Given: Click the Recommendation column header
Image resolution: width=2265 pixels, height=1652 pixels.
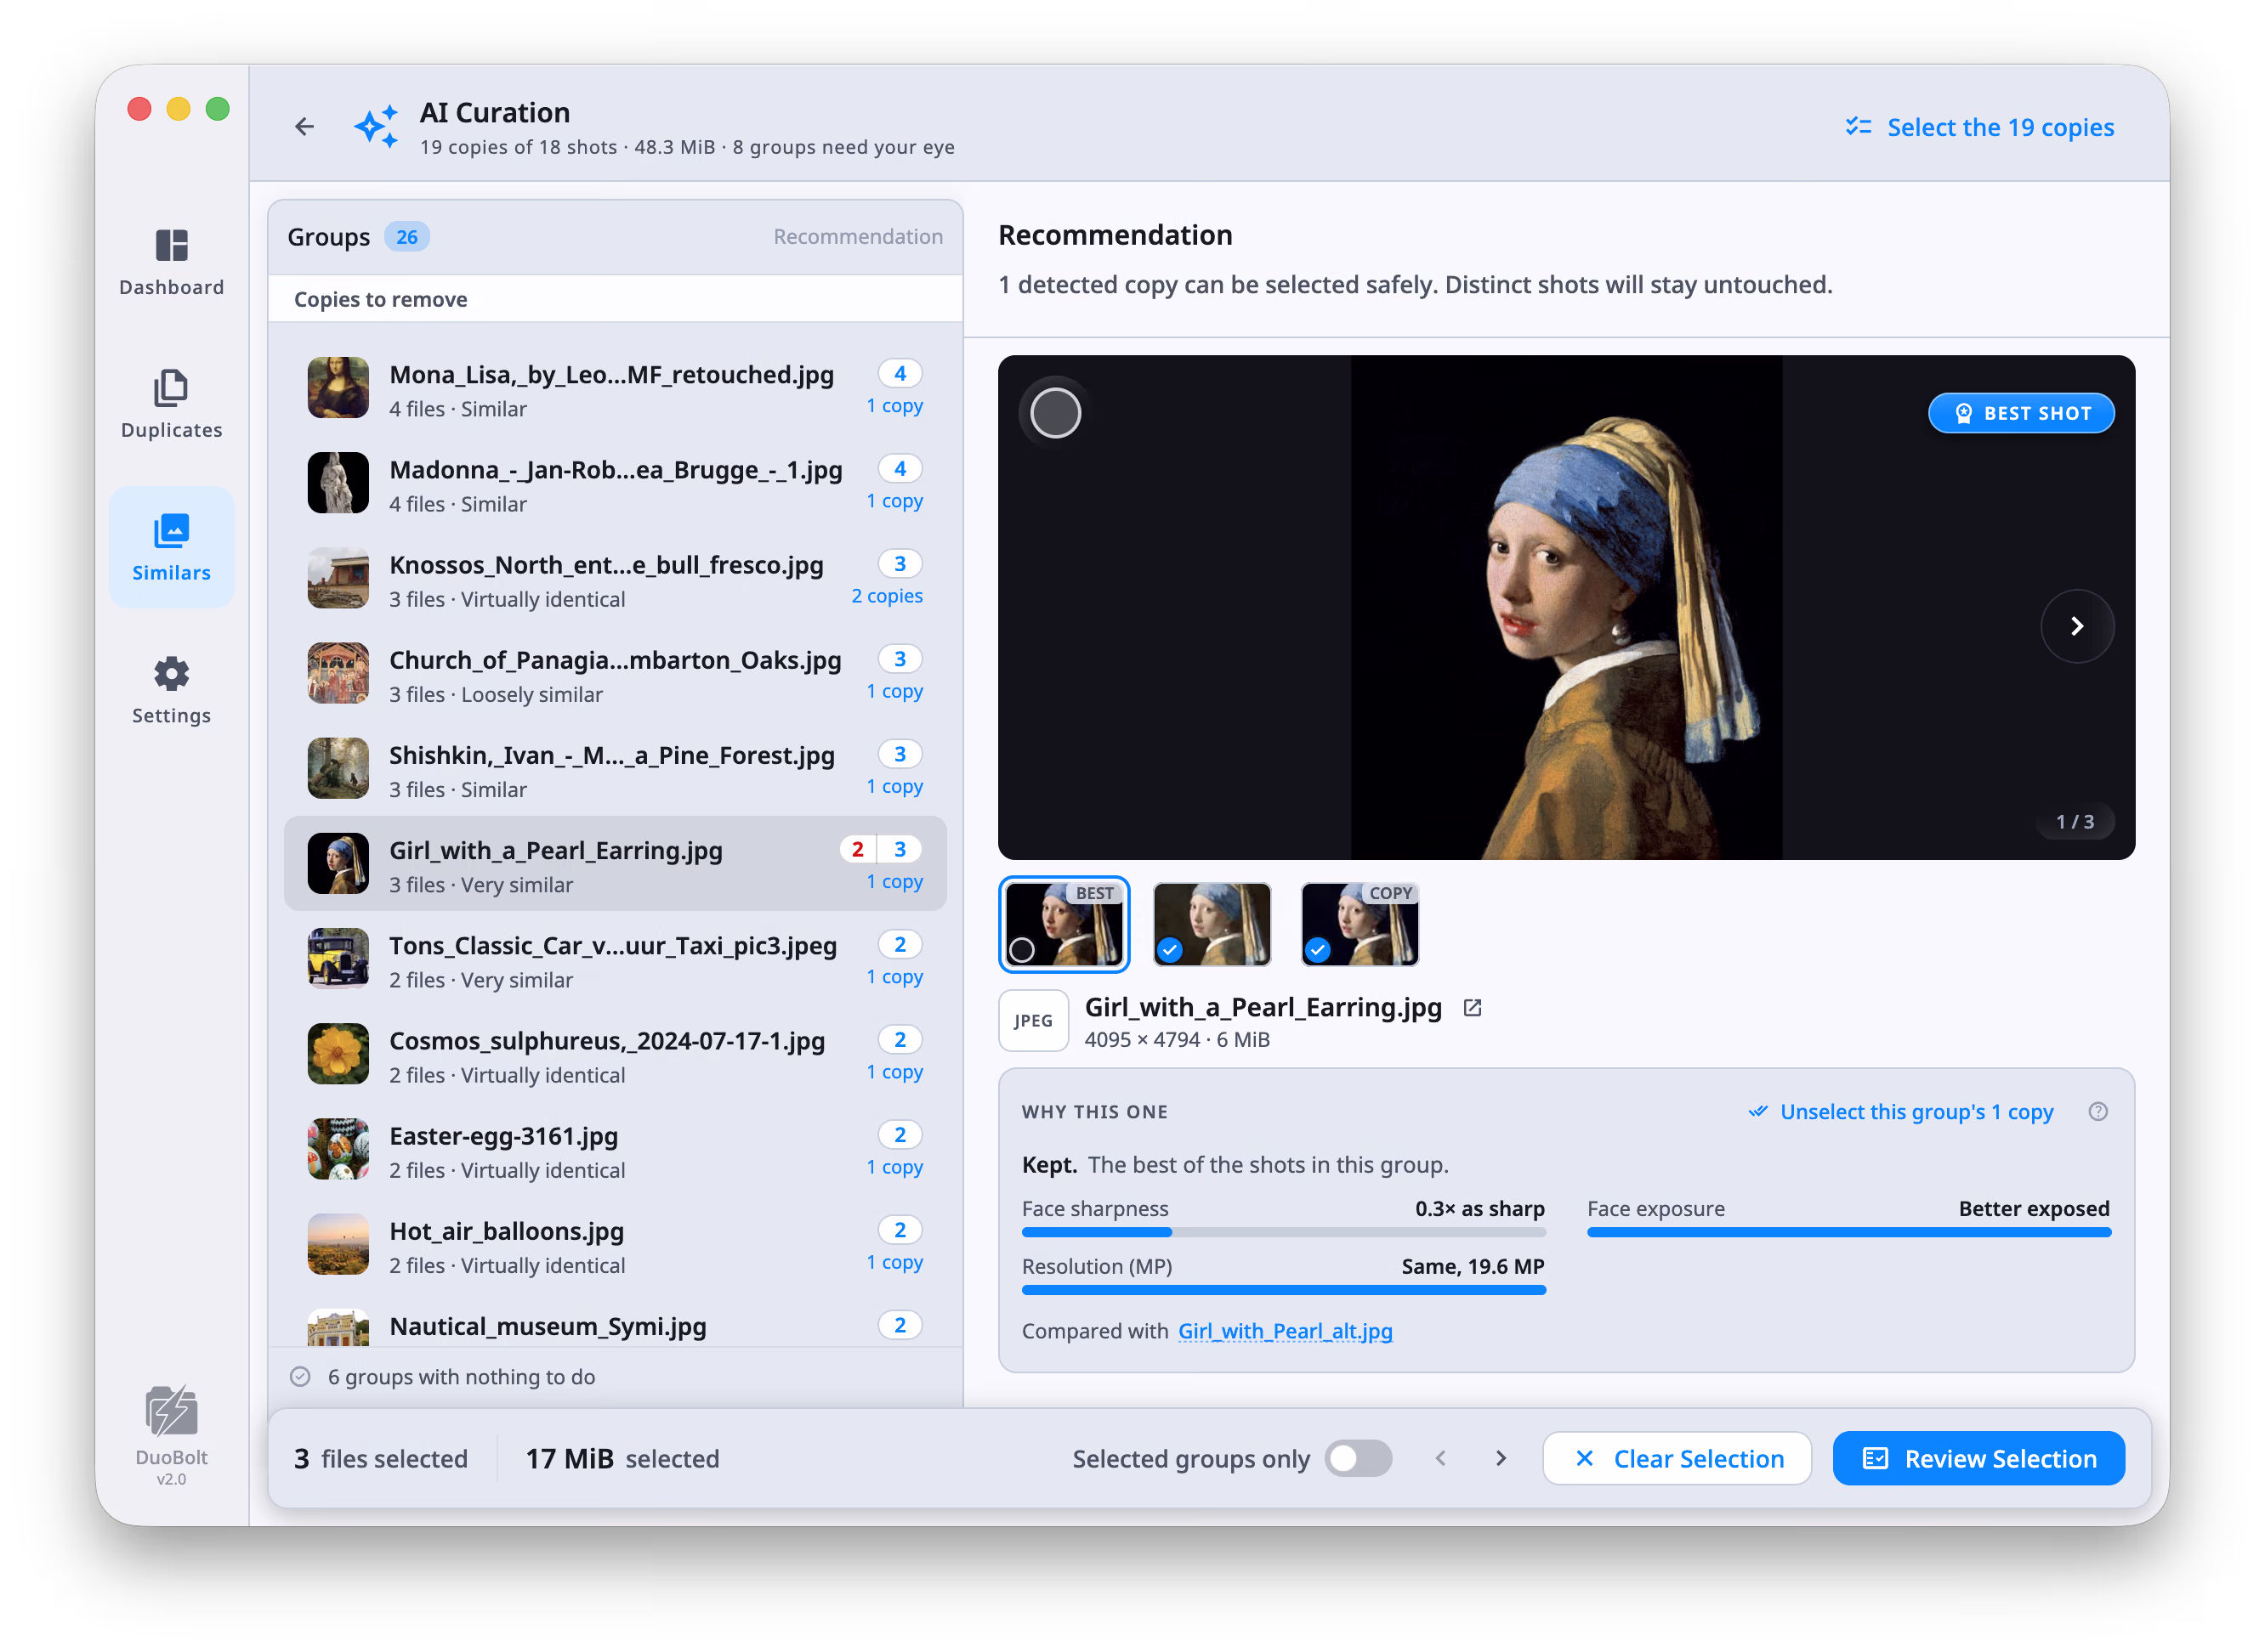Looking at the screenshot, I should coord(857,237).
